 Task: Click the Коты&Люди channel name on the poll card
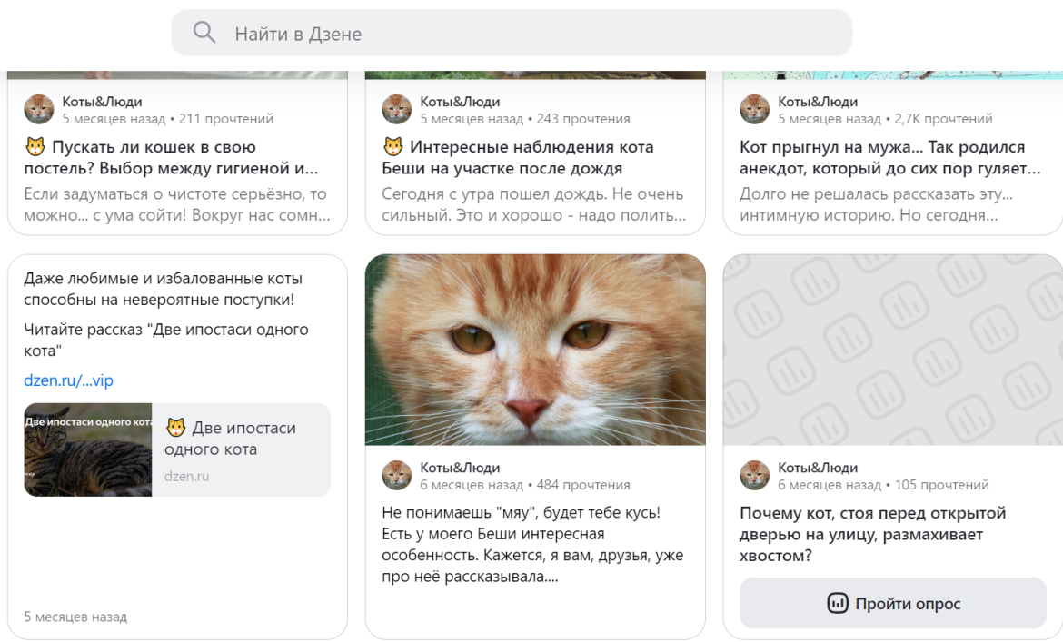(x=818, y=468)
